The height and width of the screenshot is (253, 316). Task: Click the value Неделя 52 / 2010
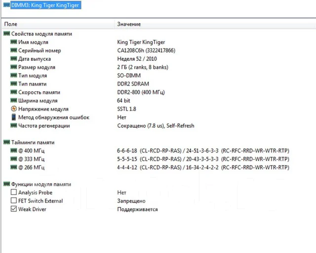[137, 59]
